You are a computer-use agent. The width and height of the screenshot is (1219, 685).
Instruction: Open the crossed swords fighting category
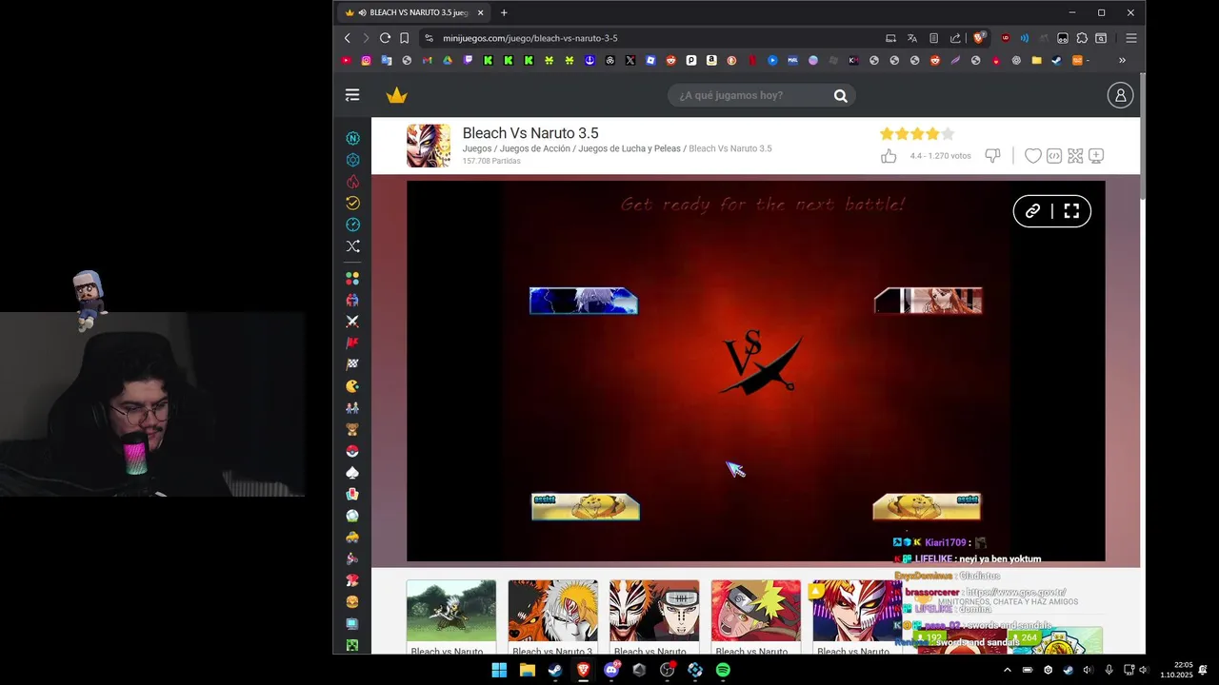click(x=352, y=322)
